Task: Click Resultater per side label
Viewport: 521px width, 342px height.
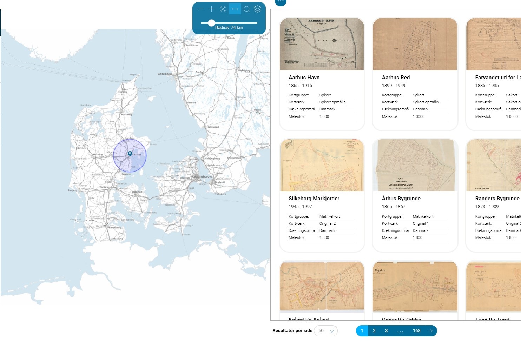Action: 292,331
